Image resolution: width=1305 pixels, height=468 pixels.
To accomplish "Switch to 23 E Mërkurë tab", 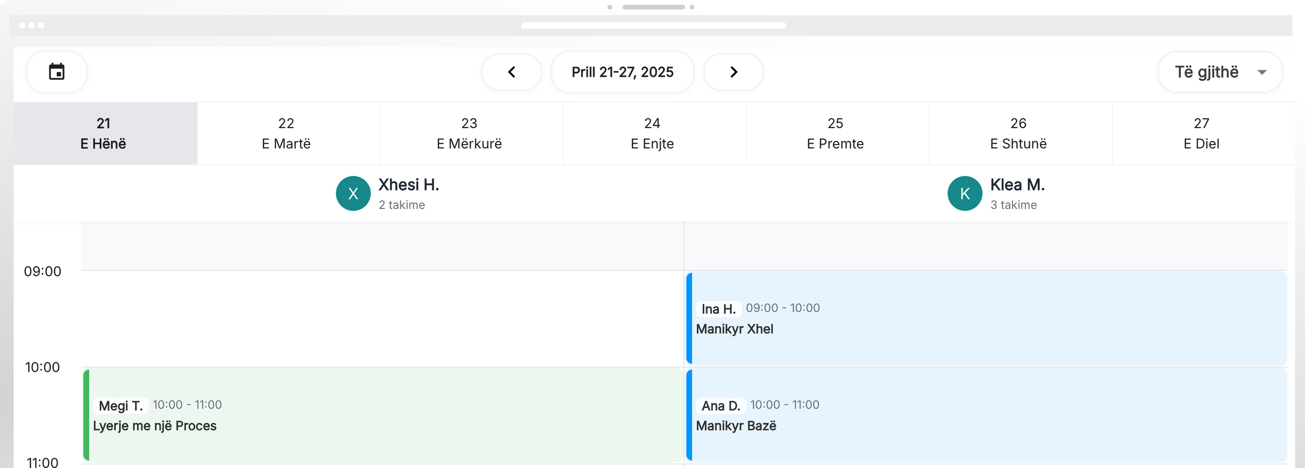I will pyautogui.click(x=469, y=134).
